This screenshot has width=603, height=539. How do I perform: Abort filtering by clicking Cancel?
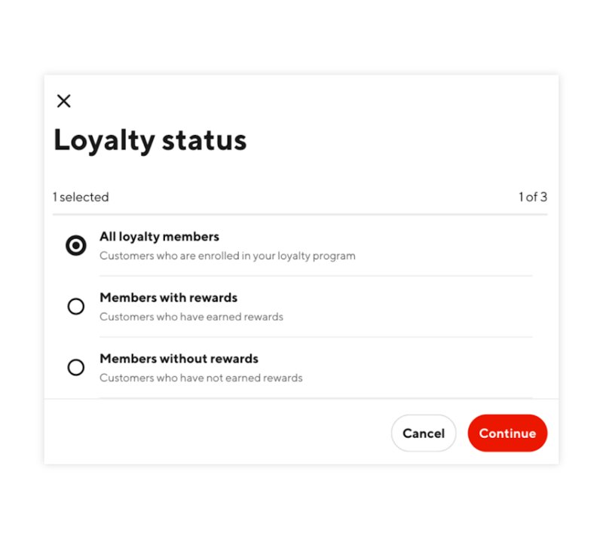[424, 433]
